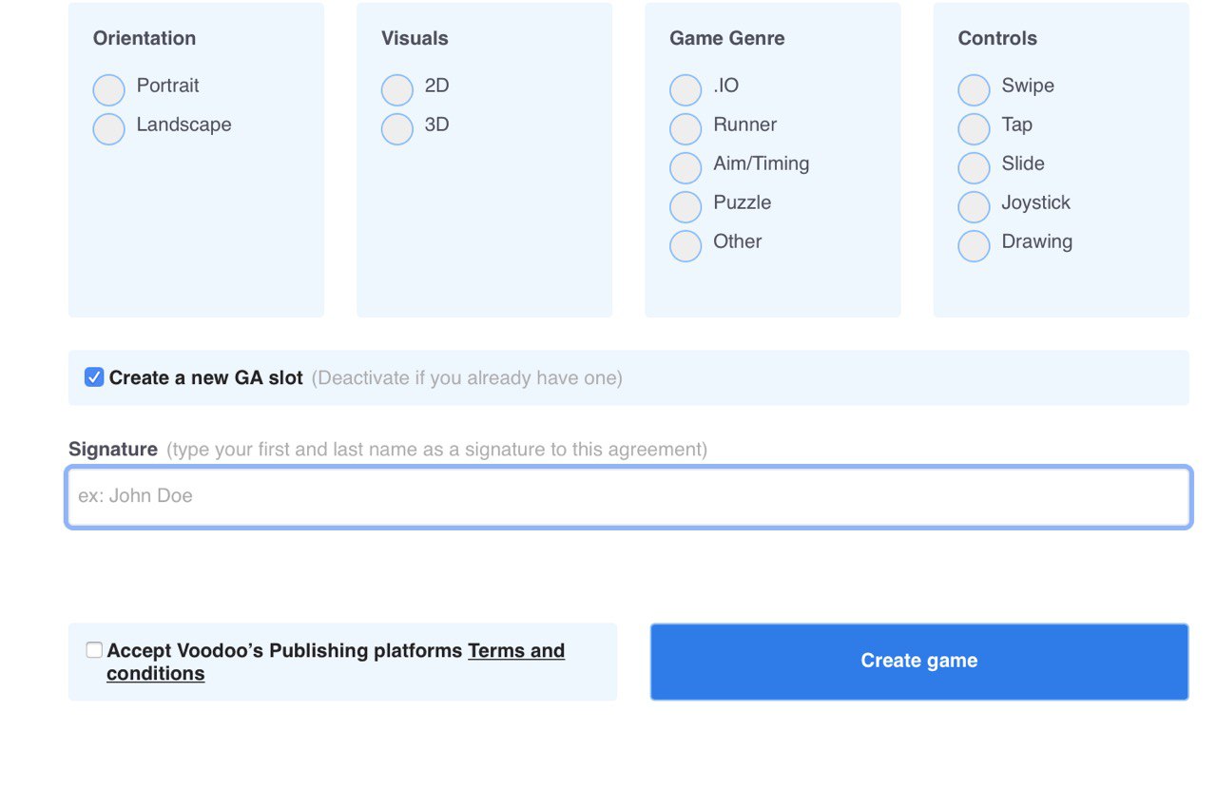Uncheck Create a new GA slot
The height and width of the screenshot is (788, 1217).
pos(94,377)
